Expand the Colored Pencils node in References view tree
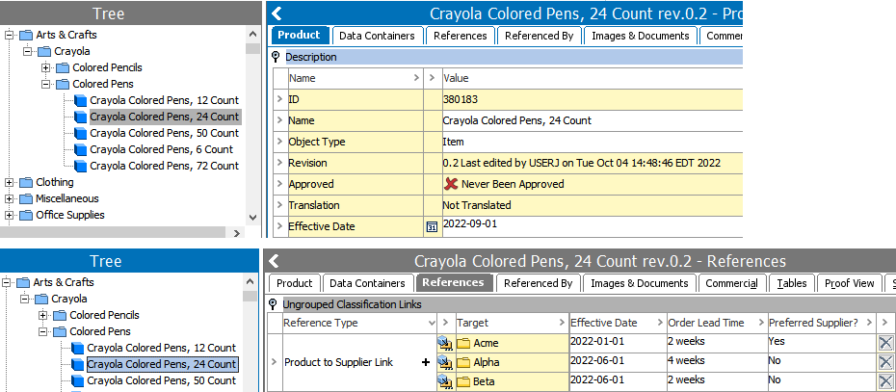This screenshot has height=392, width=896. pyautogui.click(x=42, y=315)
